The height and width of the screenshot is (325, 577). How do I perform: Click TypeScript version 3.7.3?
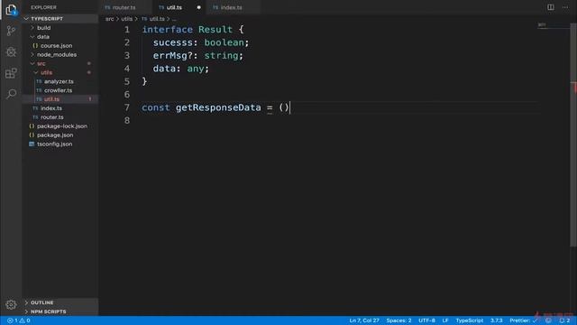pyautogui.click(x=496, y=320)
